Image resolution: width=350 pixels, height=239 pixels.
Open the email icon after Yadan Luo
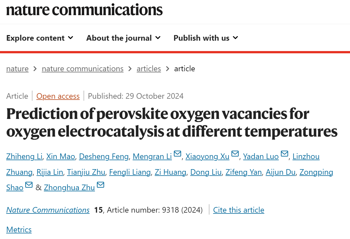tap(285, 153)
